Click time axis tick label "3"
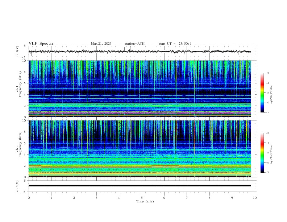 tap(96, 198)
